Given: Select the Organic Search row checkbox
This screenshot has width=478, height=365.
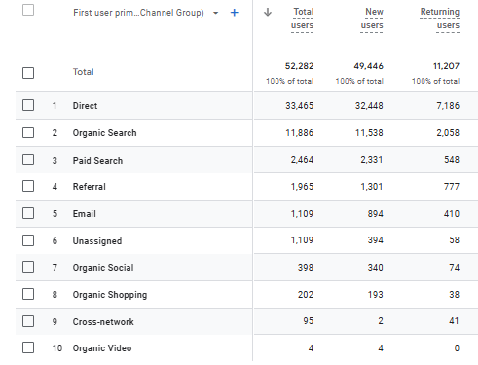Looking at the screenshot, I should (x=28, y=132).
